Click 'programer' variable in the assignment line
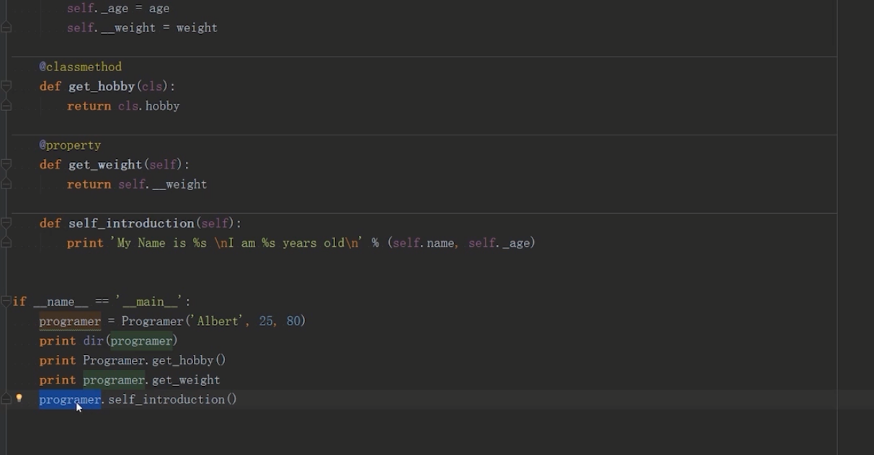This screenshot has width=874, height=455. (70, 321)
